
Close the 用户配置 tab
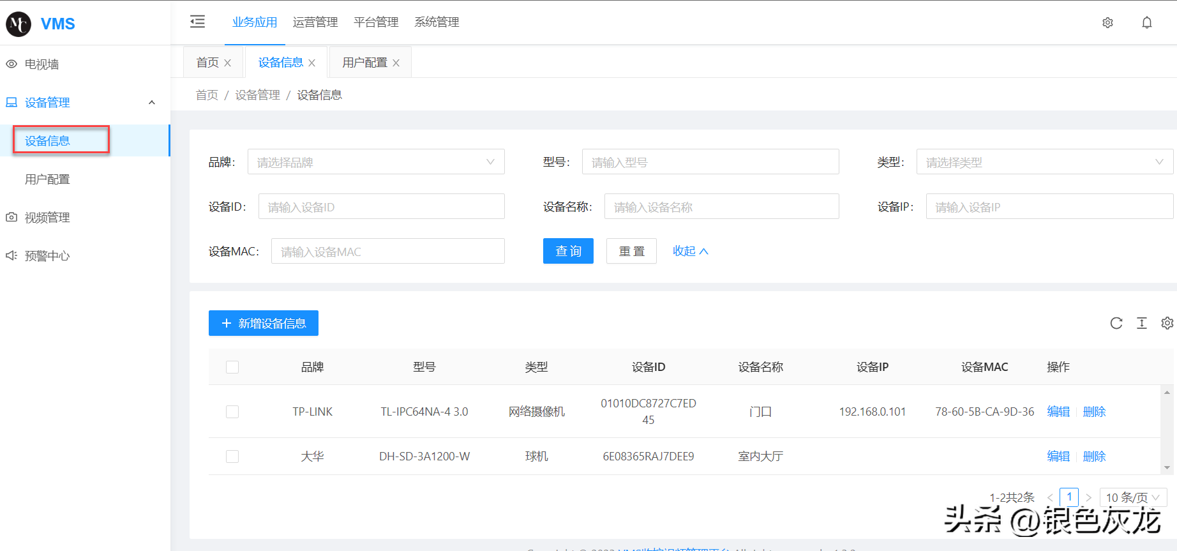tap(396, 63)
